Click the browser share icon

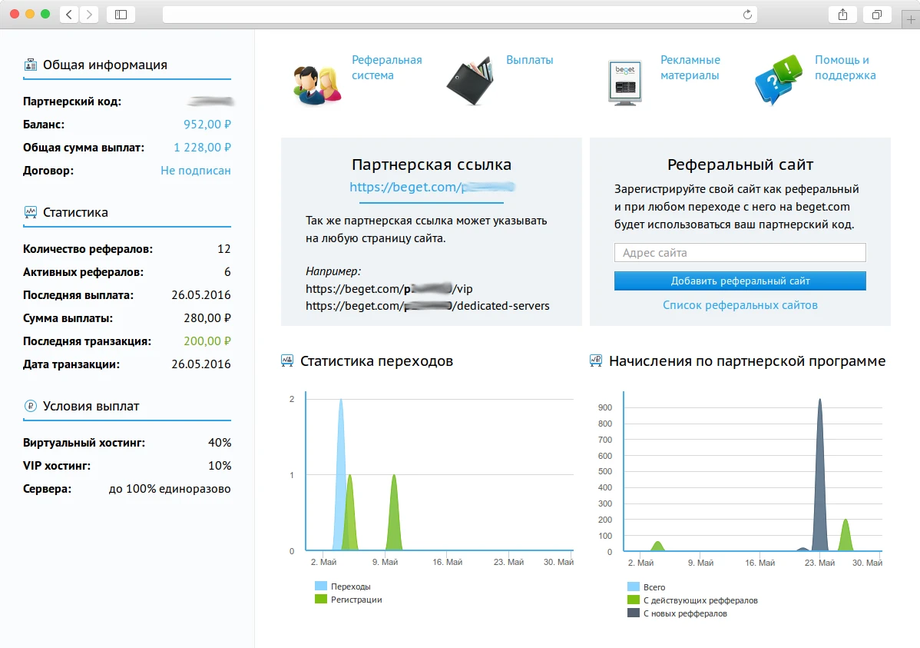tap(842, 14)
